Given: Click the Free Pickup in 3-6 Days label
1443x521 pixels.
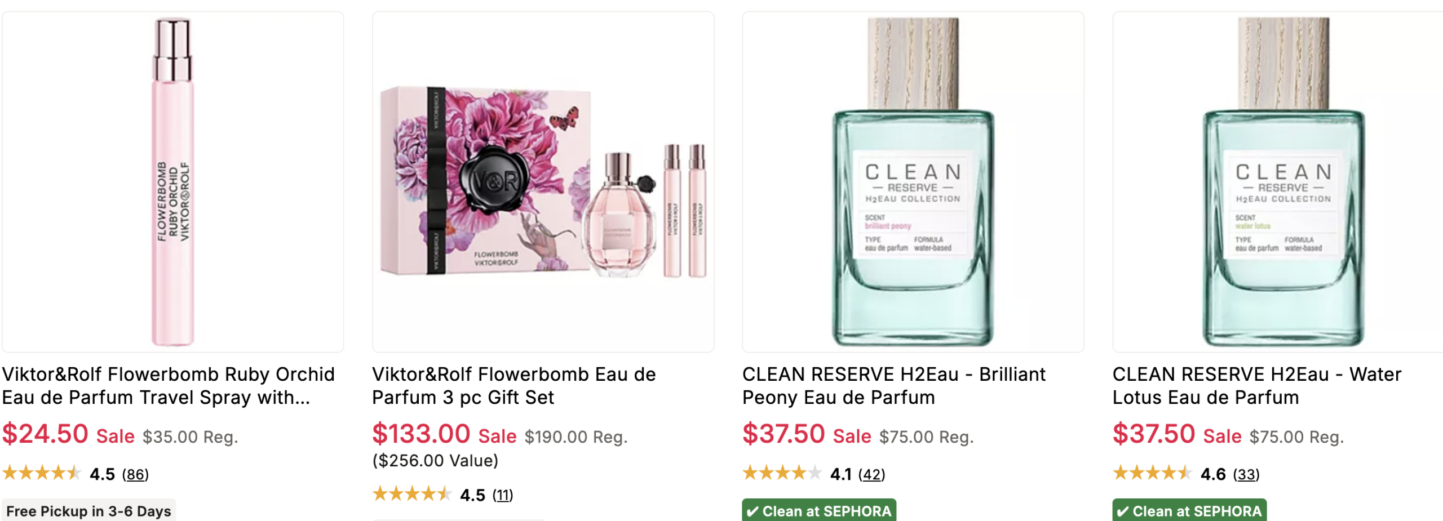Looking at the screenshot, I should [x=88, y=511].
